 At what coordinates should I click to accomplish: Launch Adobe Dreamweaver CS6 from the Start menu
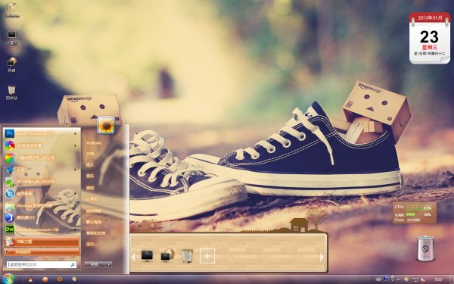click(41, 229)
